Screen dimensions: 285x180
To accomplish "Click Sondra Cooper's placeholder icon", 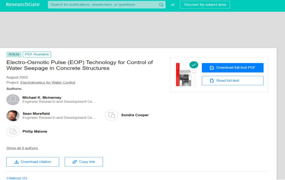I will [x=111, y=115].
